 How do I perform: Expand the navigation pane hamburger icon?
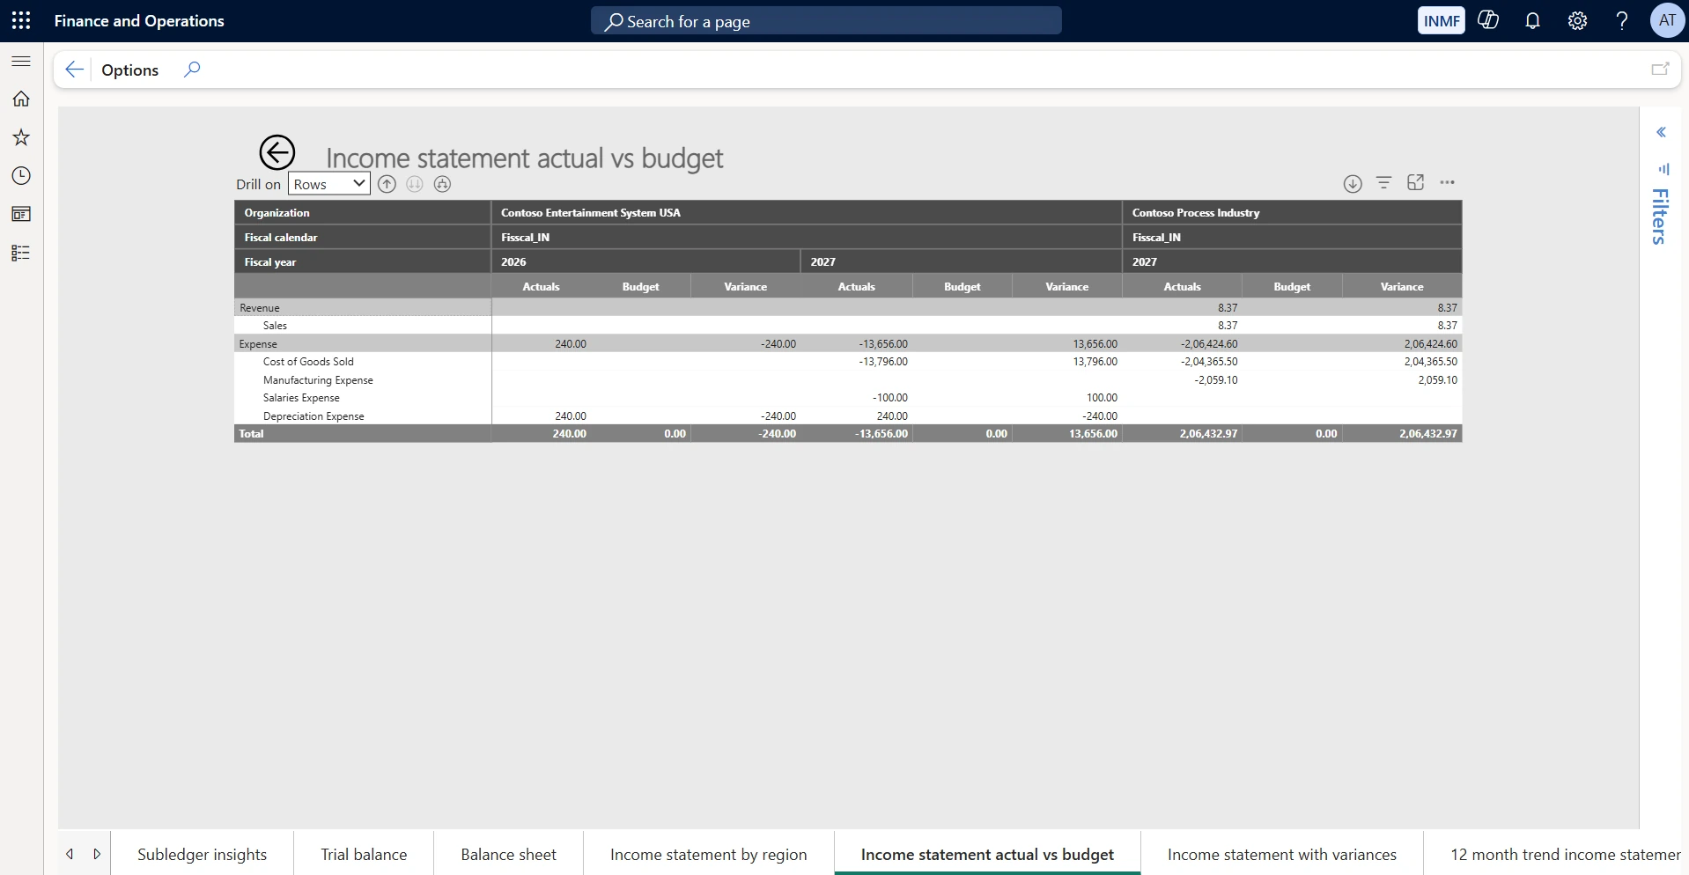pyautogui.click(x=21, y=62)
